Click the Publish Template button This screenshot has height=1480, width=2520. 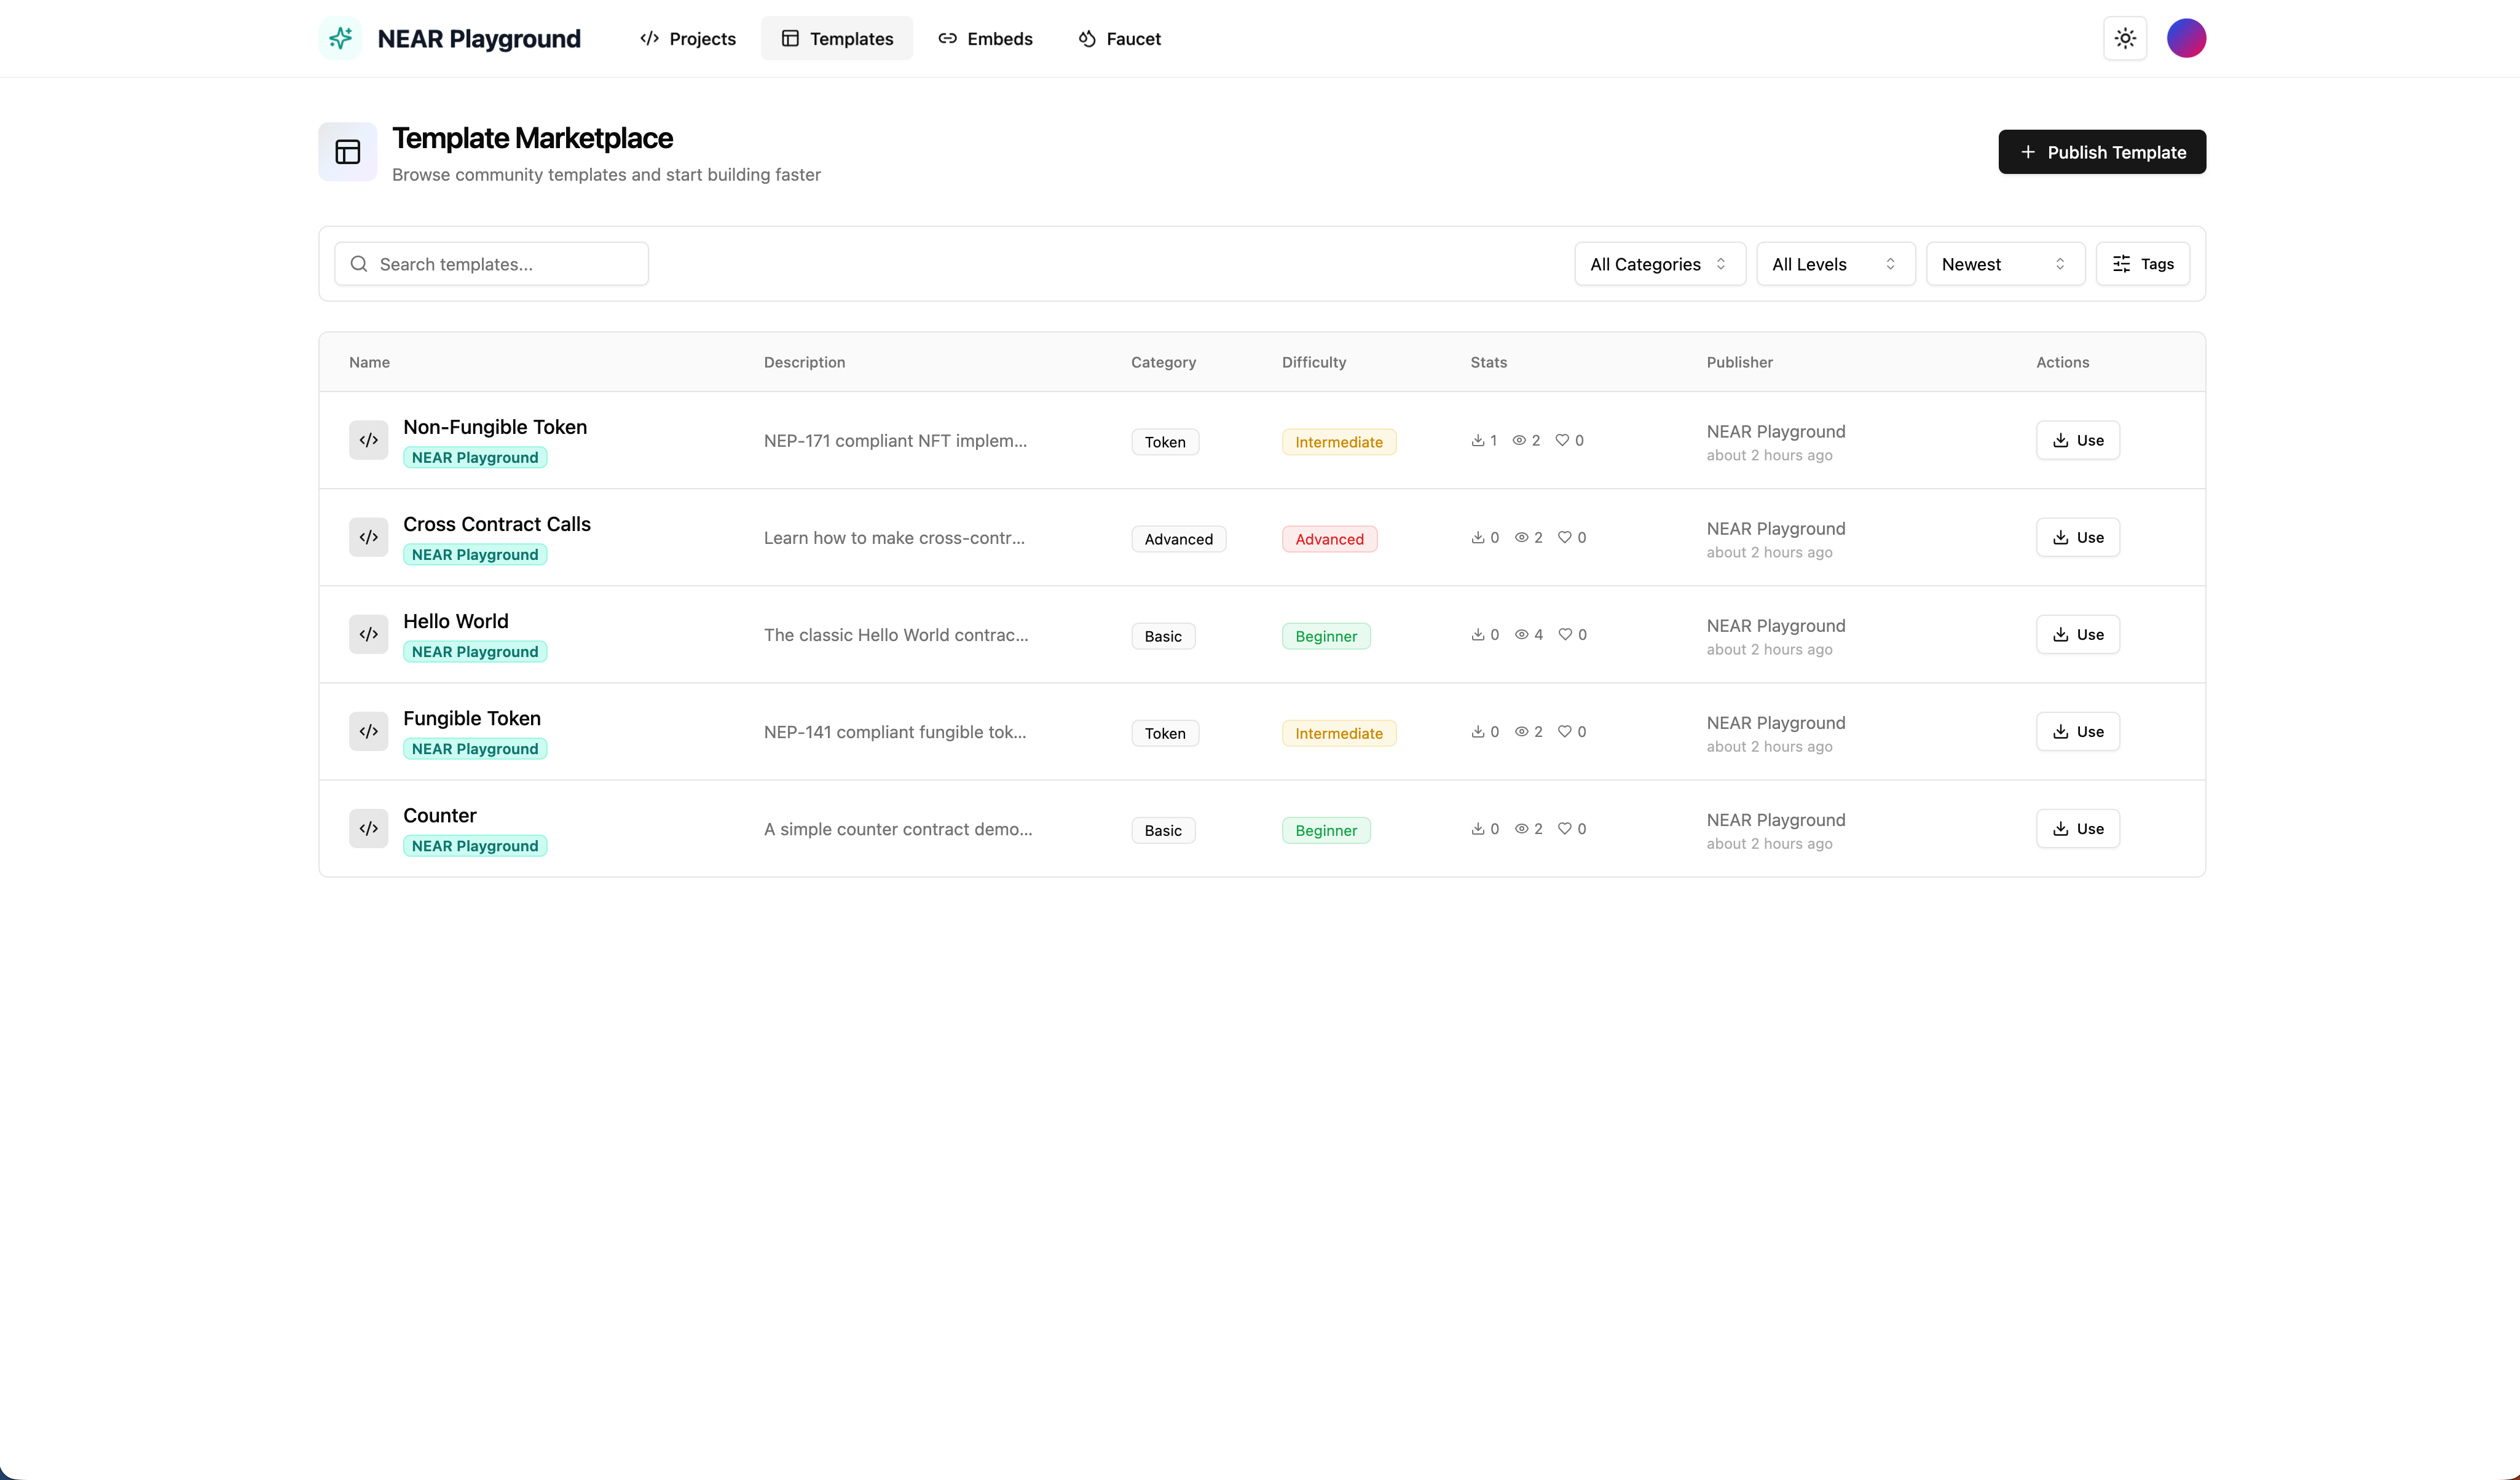(x=2102, y=152)
